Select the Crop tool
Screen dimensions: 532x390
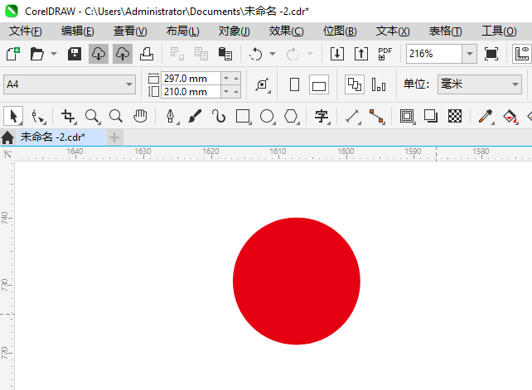[68, 116]
